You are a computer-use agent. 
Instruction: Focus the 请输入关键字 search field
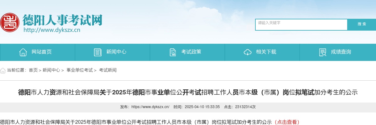(x=301, y=25)
